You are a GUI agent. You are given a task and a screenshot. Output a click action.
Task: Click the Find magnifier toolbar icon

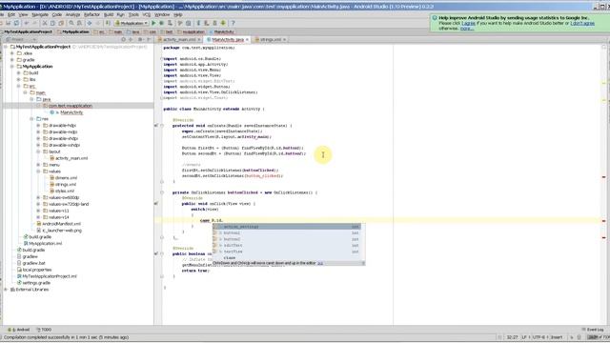click(x=71, y=23)
